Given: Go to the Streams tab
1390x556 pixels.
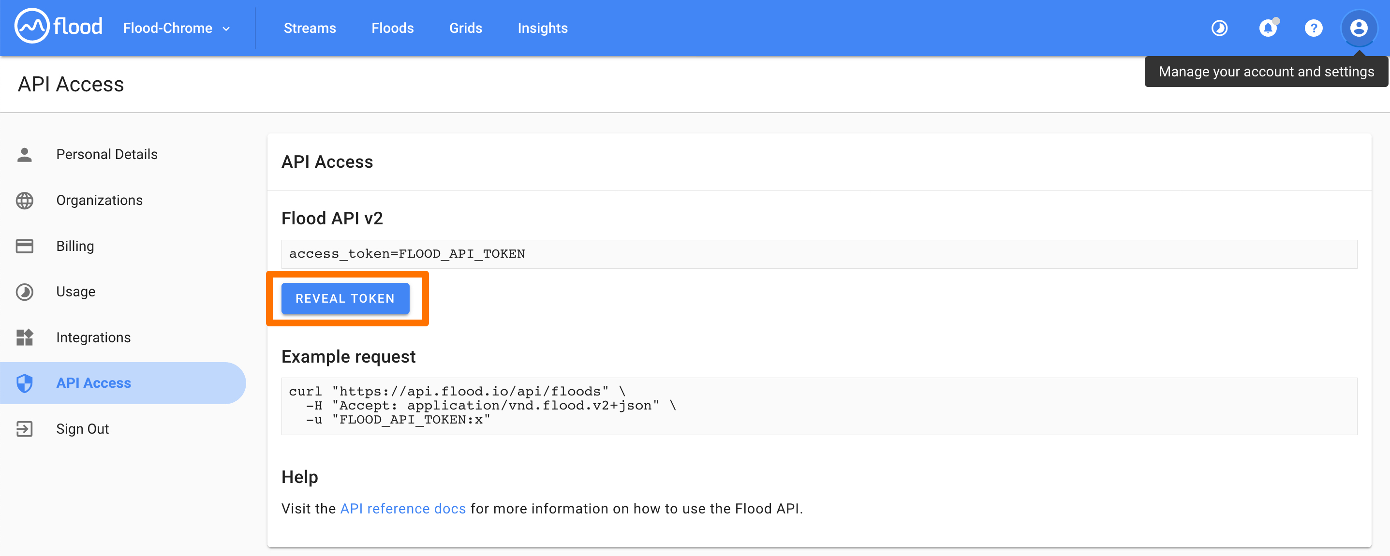Looking at the screenshot, I should pyautogui.click(x=310, y=28).
